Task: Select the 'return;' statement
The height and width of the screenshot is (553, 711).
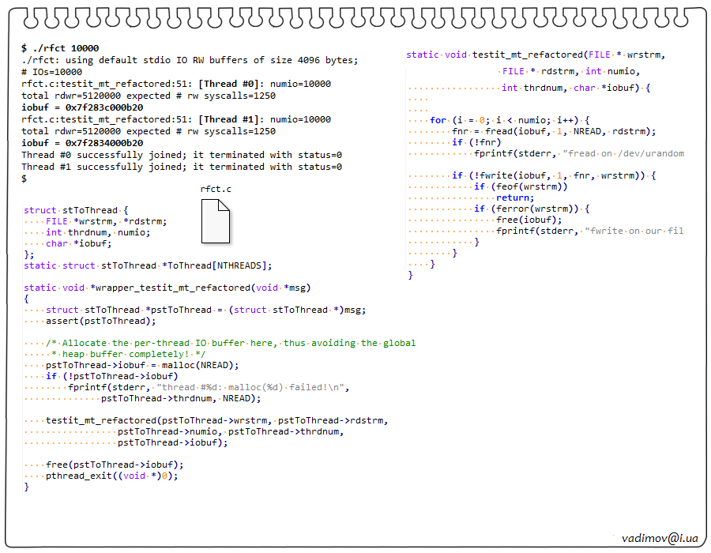Action: click(515, 197)
